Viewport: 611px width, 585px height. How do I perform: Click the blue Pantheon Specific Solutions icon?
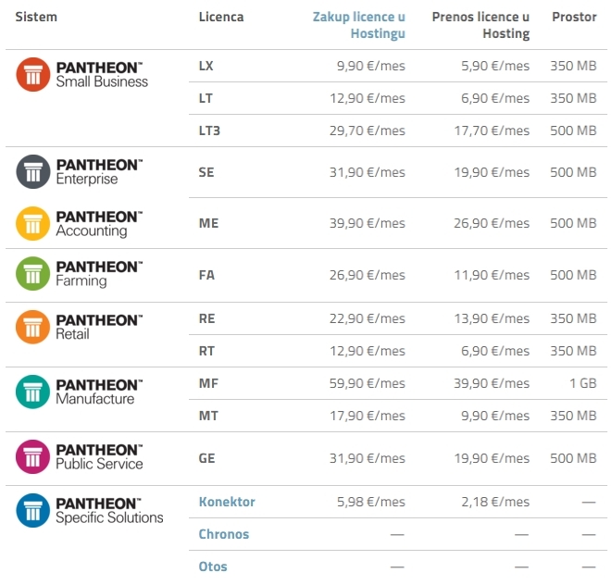tap(33, 511)
